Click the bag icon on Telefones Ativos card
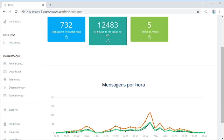 point(149,37)
